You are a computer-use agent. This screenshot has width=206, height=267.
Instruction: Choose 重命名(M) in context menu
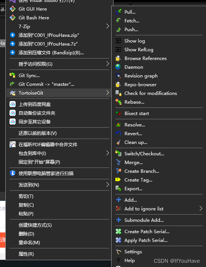59,242
